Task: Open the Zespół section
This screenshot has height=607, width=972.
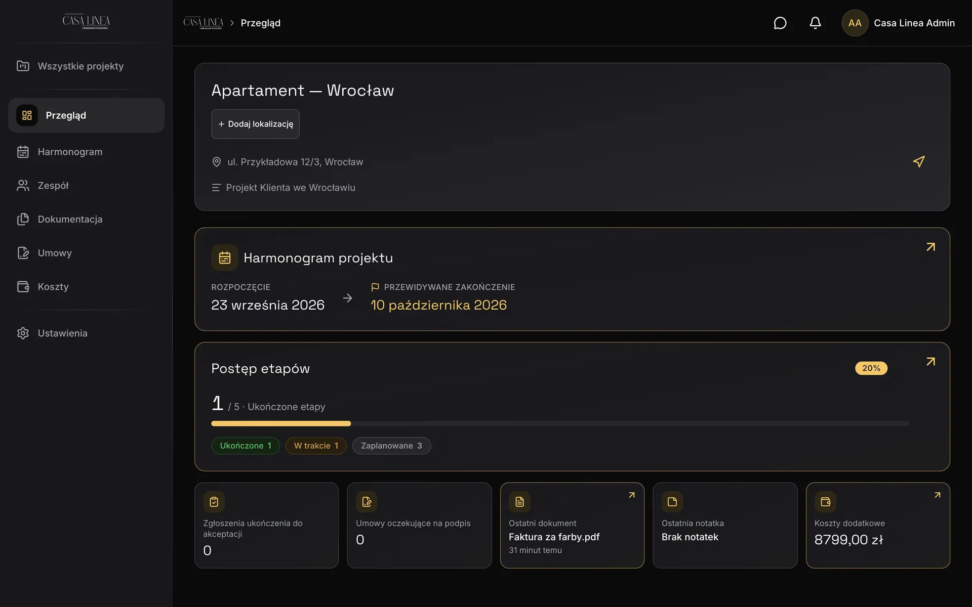Action: [86, 186]
